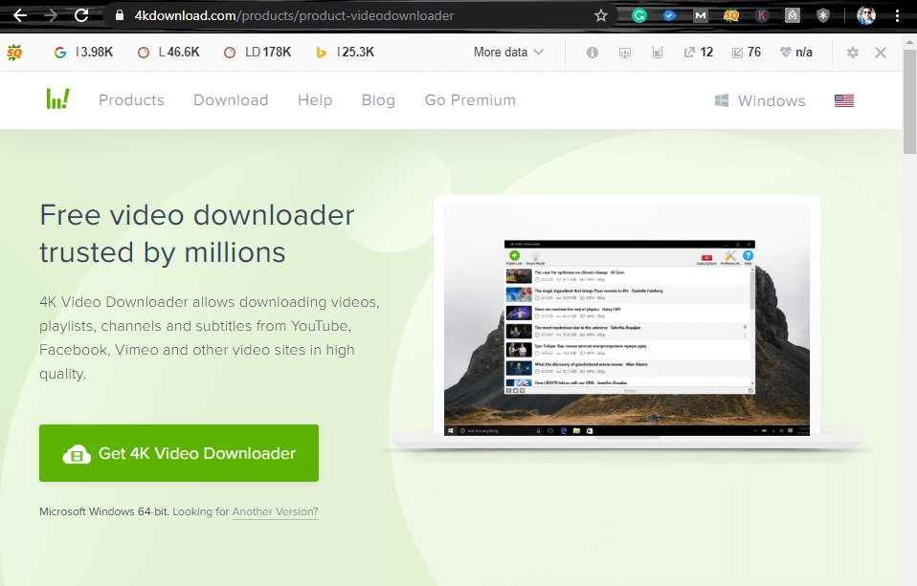Click the page info icon in SEOquake bar

(x=592, y=54)
